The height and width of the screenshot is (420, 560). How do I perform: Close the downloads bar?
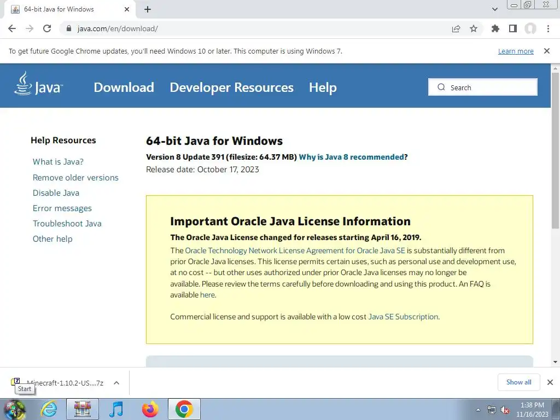550,382
